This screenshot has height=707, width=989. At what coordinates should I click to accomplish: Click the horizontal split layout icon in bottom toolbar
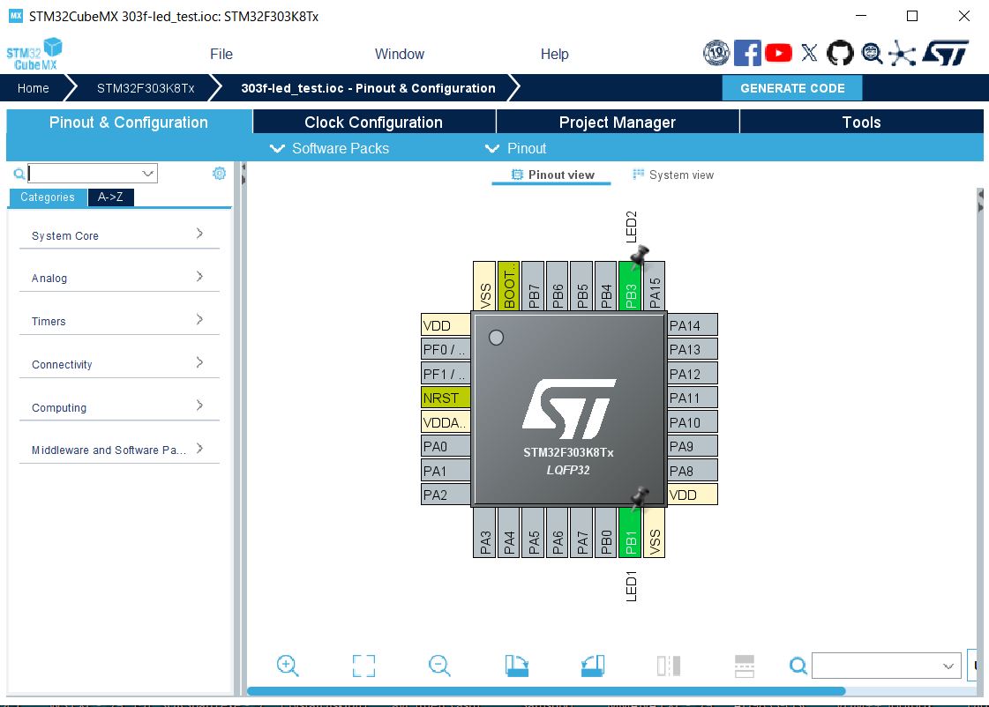pos(745,666)
